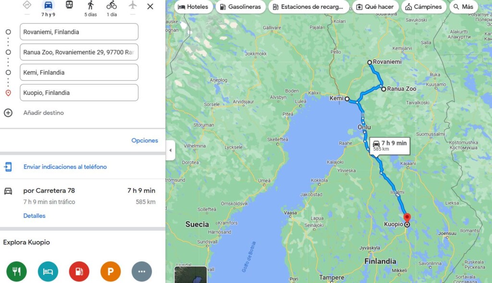Collapse the side panel arrow

(x=171, y=150)
